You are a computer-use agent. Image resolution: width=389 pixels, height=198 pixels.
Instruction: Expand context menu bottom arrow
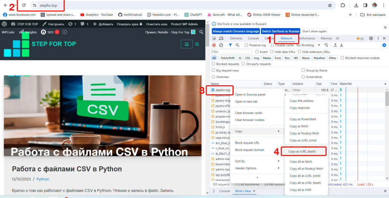(x=257, y=178)
